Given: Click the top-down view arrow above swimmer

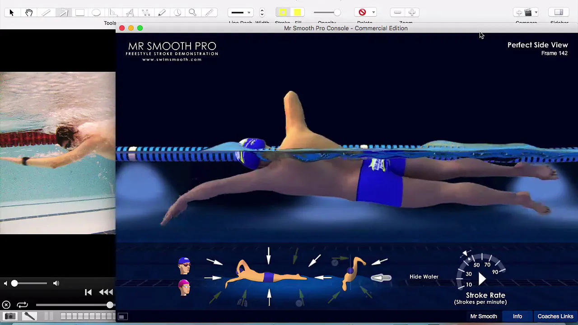Looking at the screenshot, I should click(x=269, y=255).
